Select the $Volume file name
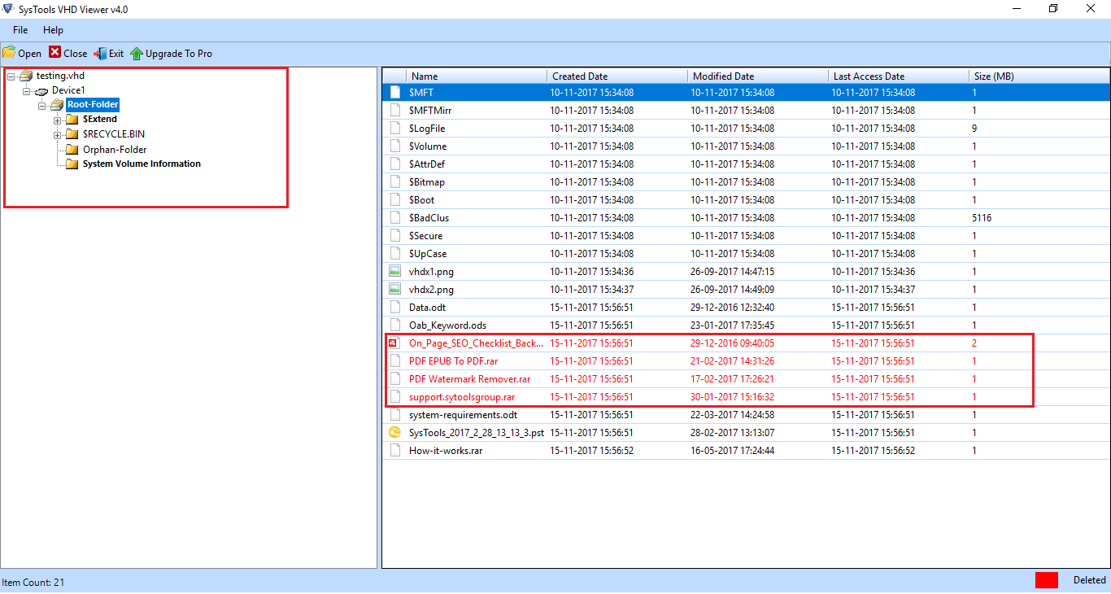The image size is (1111, 594). click(x=428, y=146)
